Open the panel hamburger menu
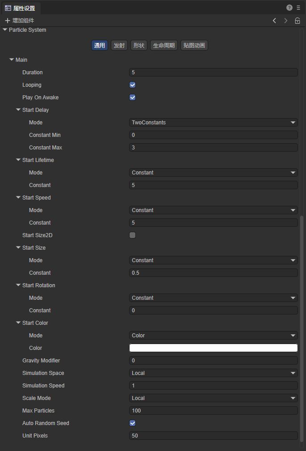This screenshot has height=451, width=306. tap(298, 8)
